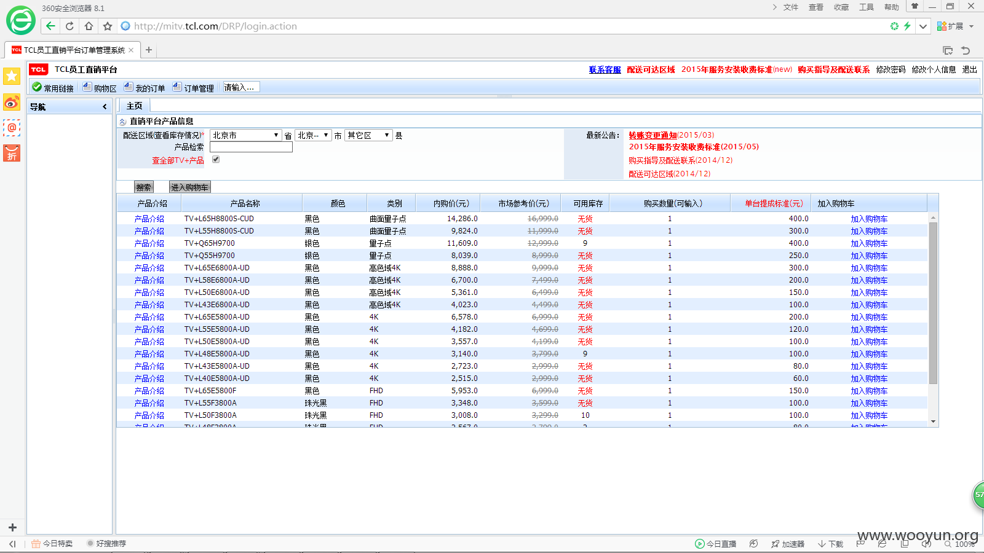984x553 pixels.
Task: Click the address bar URL
Action: (x=215, y=26)
